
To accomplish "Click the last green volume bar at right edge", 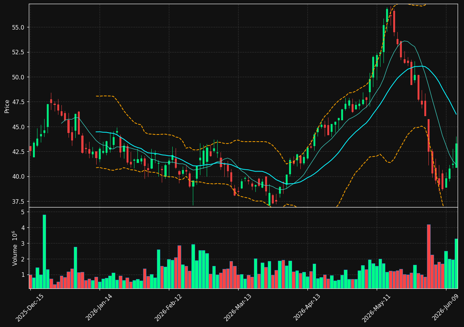I will point(456,264).
